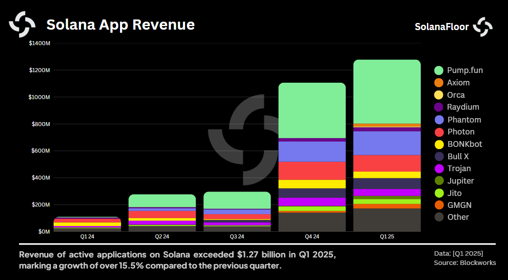Toggle the Jupiter legend entry

pos(440,180)
